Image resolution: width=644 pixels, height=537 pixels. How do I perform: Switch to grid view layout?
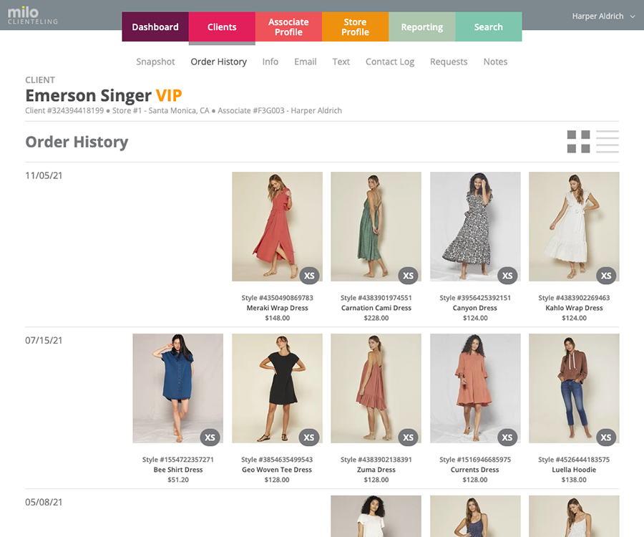coord(578,142)
